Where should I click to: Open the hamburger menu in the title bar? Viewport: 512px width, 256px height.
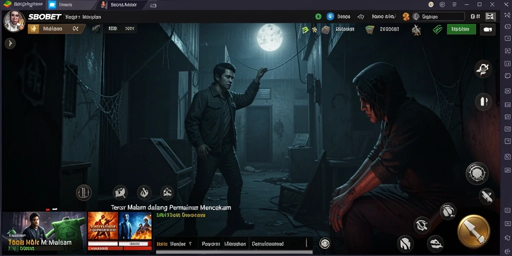(x=454, y=4)
